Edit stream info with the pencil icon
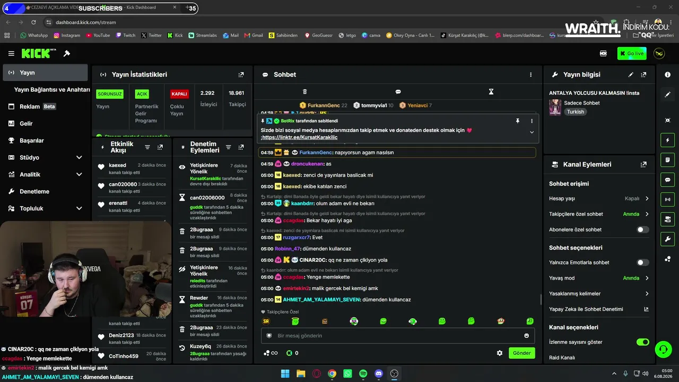The height and width of the screenshot is (382, 679). 631,75
